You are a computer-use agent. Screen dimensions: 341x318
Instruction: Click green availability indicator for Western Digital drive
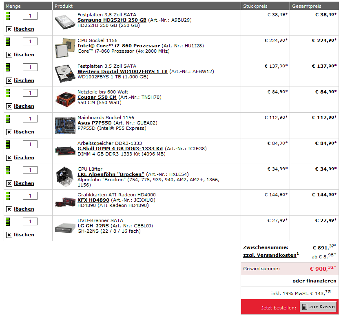coord(8,67)
